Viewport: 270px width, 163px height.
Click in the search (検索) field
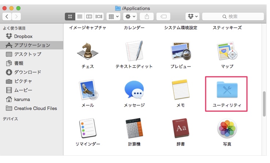point(233,16)
